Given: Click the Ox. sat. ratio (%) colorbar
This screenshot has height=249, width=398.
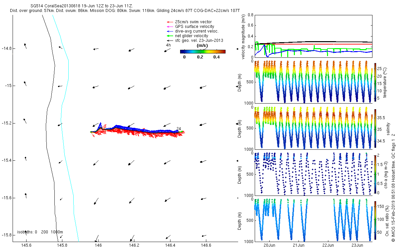Looking at the screenshot, I should 375,220.
